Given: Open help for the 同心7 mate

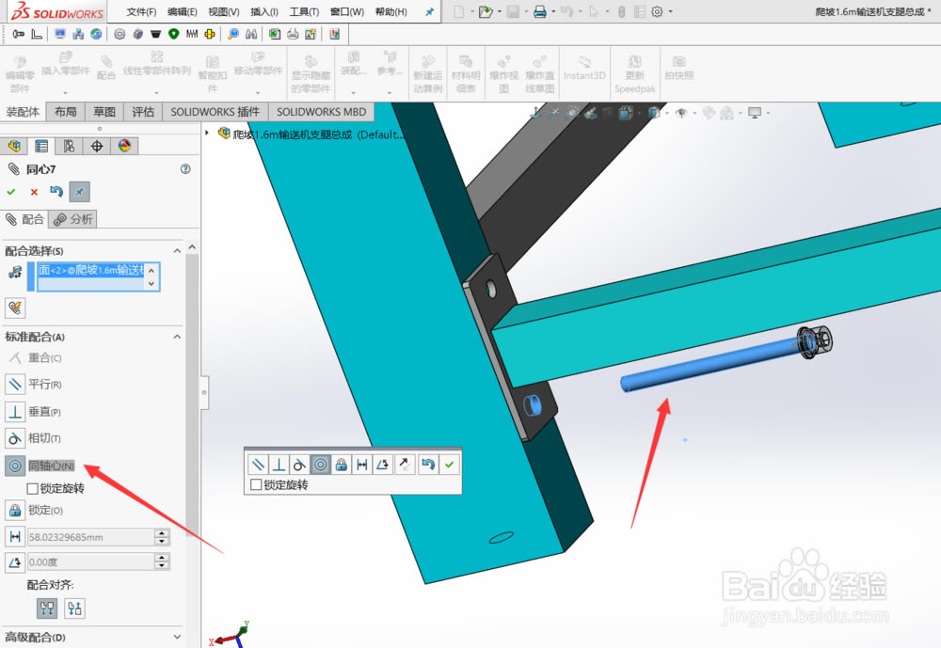Looking at the screenshot, I should click(x=185, y=169).
